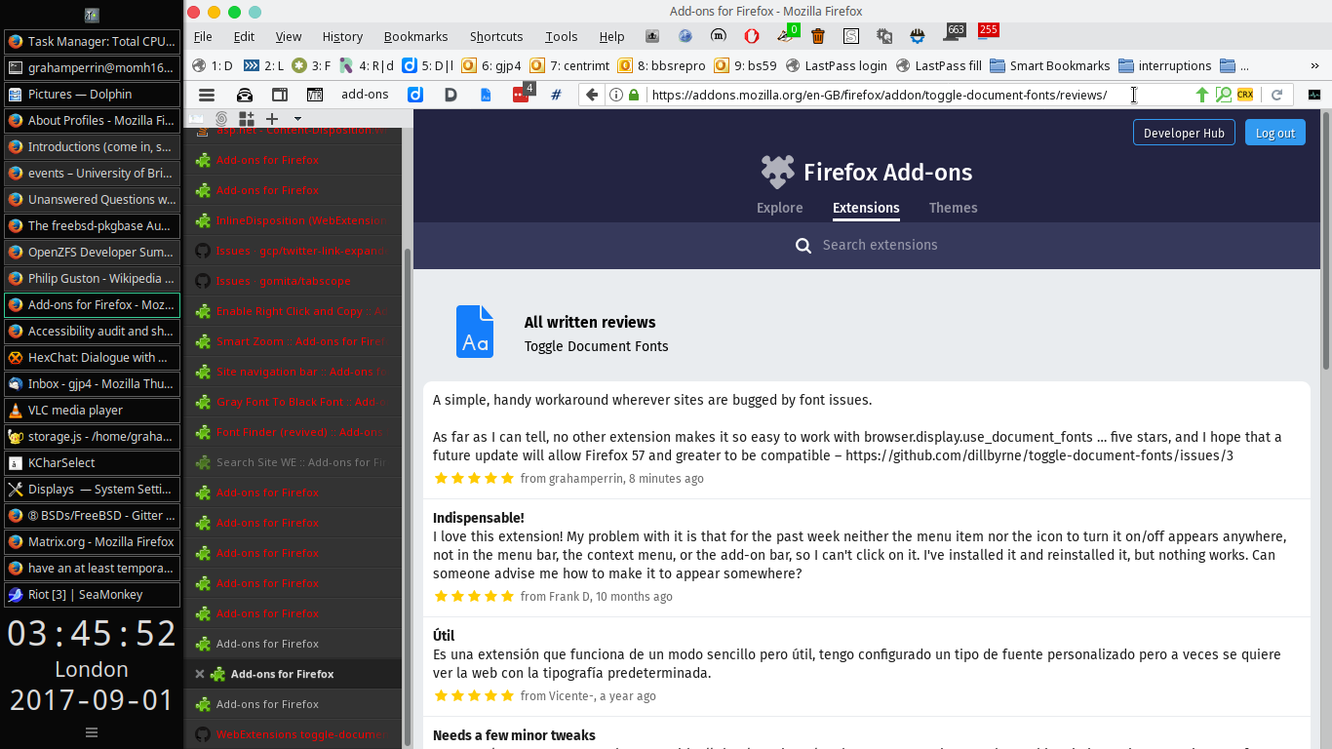Click the circled m icon in menu bar
Viewport: 1332px width, 749px height.
719,36
